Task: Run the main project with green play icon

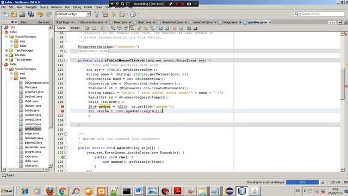Action: point(114,15)
